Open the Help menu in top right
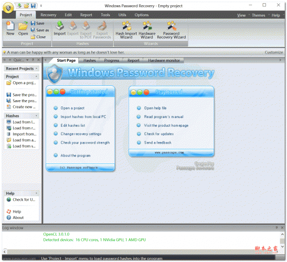The width and height of the screenshot is (287, 262). 275,15
